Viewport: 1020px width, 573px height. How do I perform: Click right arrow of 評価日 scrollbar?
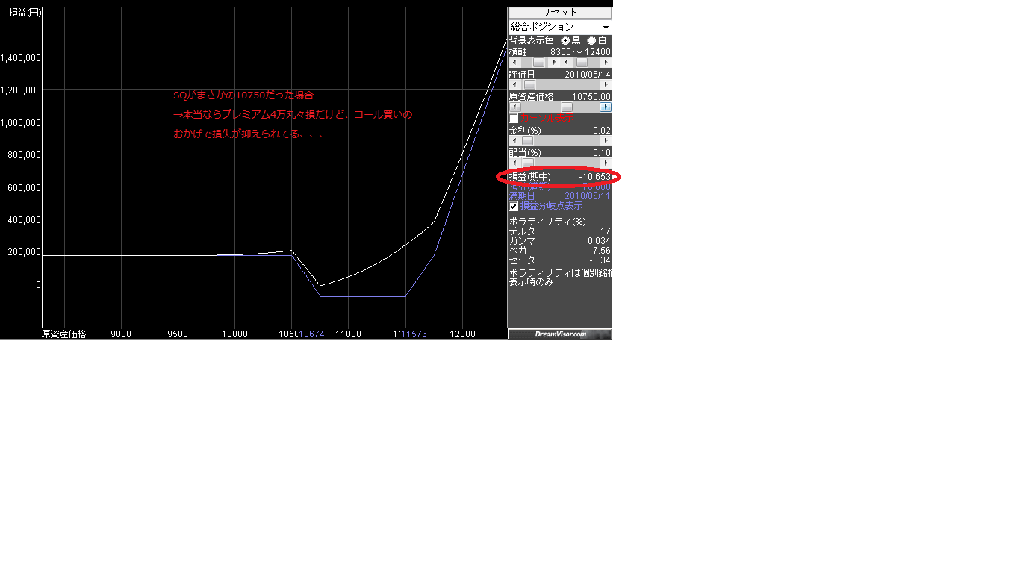[606, 85]
